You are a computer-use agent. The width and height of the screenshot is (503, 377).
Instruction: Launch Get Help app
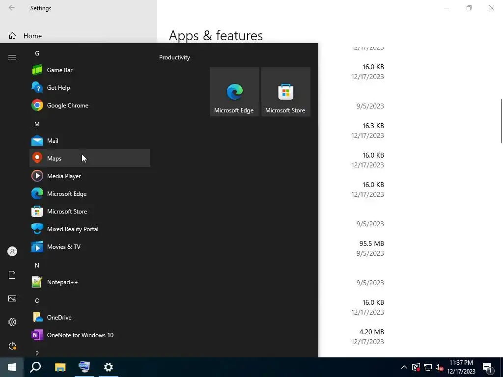click(x=90, y=87)
